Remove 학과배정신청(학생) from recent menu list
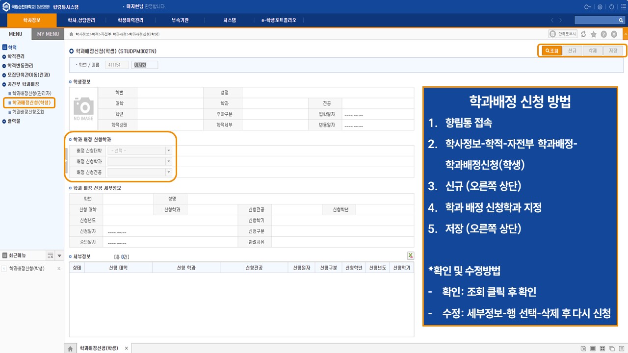The width and height of the screenshot is (628, 353). coord(59,269)
